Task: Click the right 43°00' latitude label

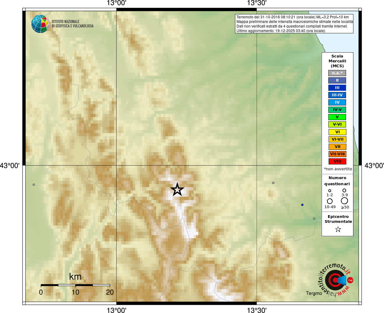Action: tap(374, 166)
